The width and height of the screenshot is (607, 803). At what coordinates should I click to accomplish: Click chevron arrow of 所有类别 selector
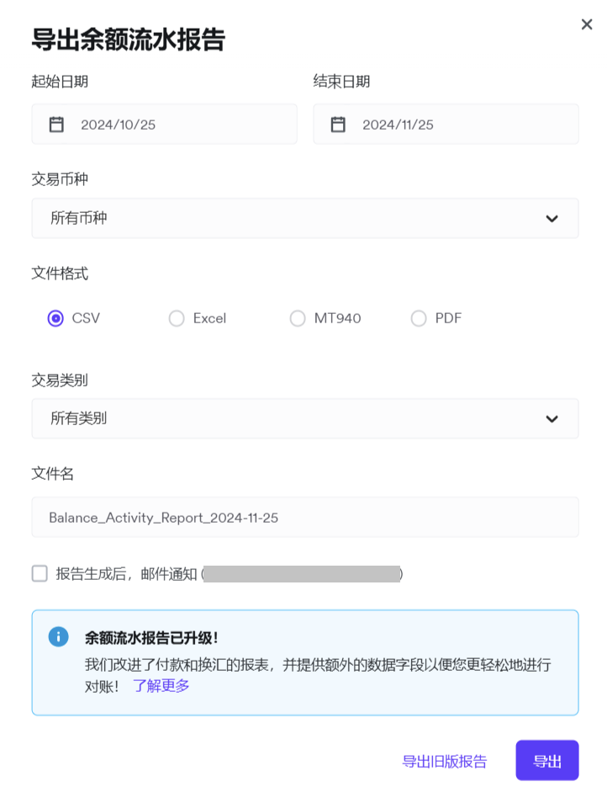click(552, 418)
